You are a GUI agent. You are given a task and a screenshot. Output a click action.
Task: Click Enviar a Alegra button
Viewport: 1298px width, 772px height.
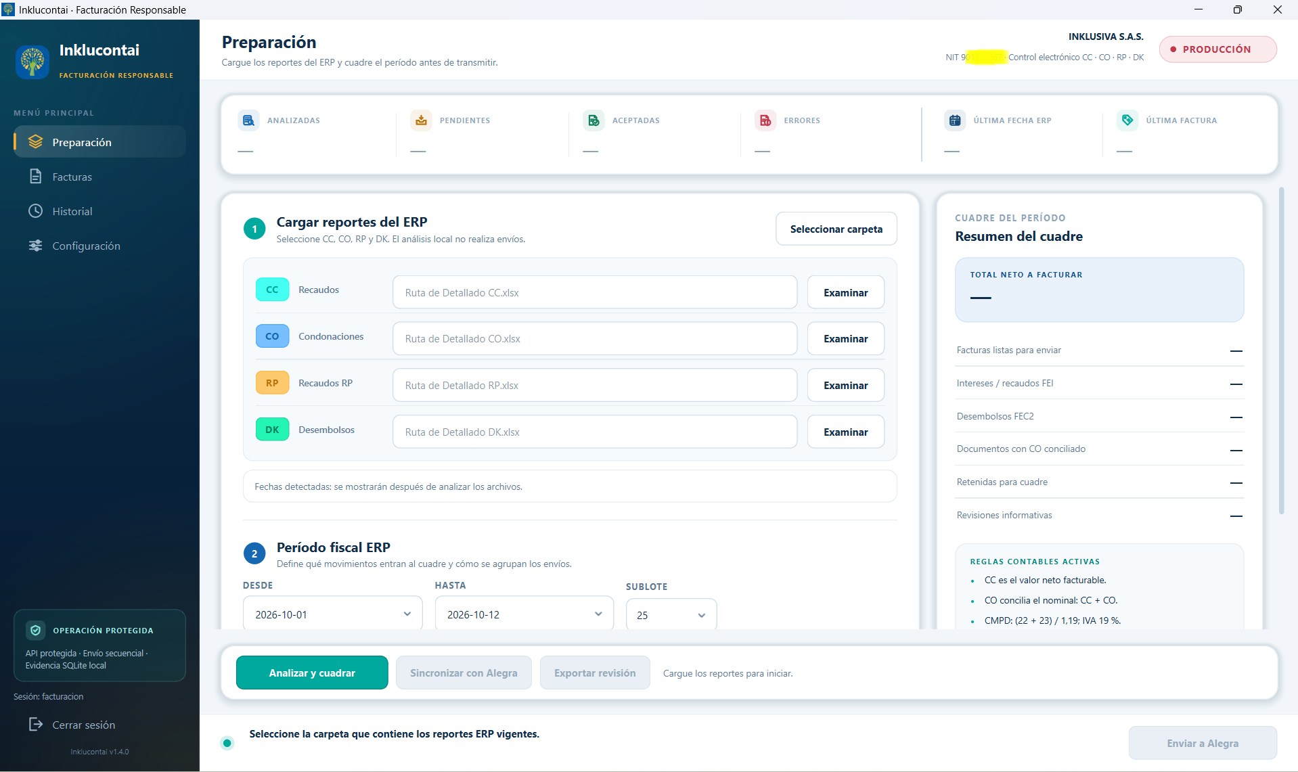(x=1203, y=743)
